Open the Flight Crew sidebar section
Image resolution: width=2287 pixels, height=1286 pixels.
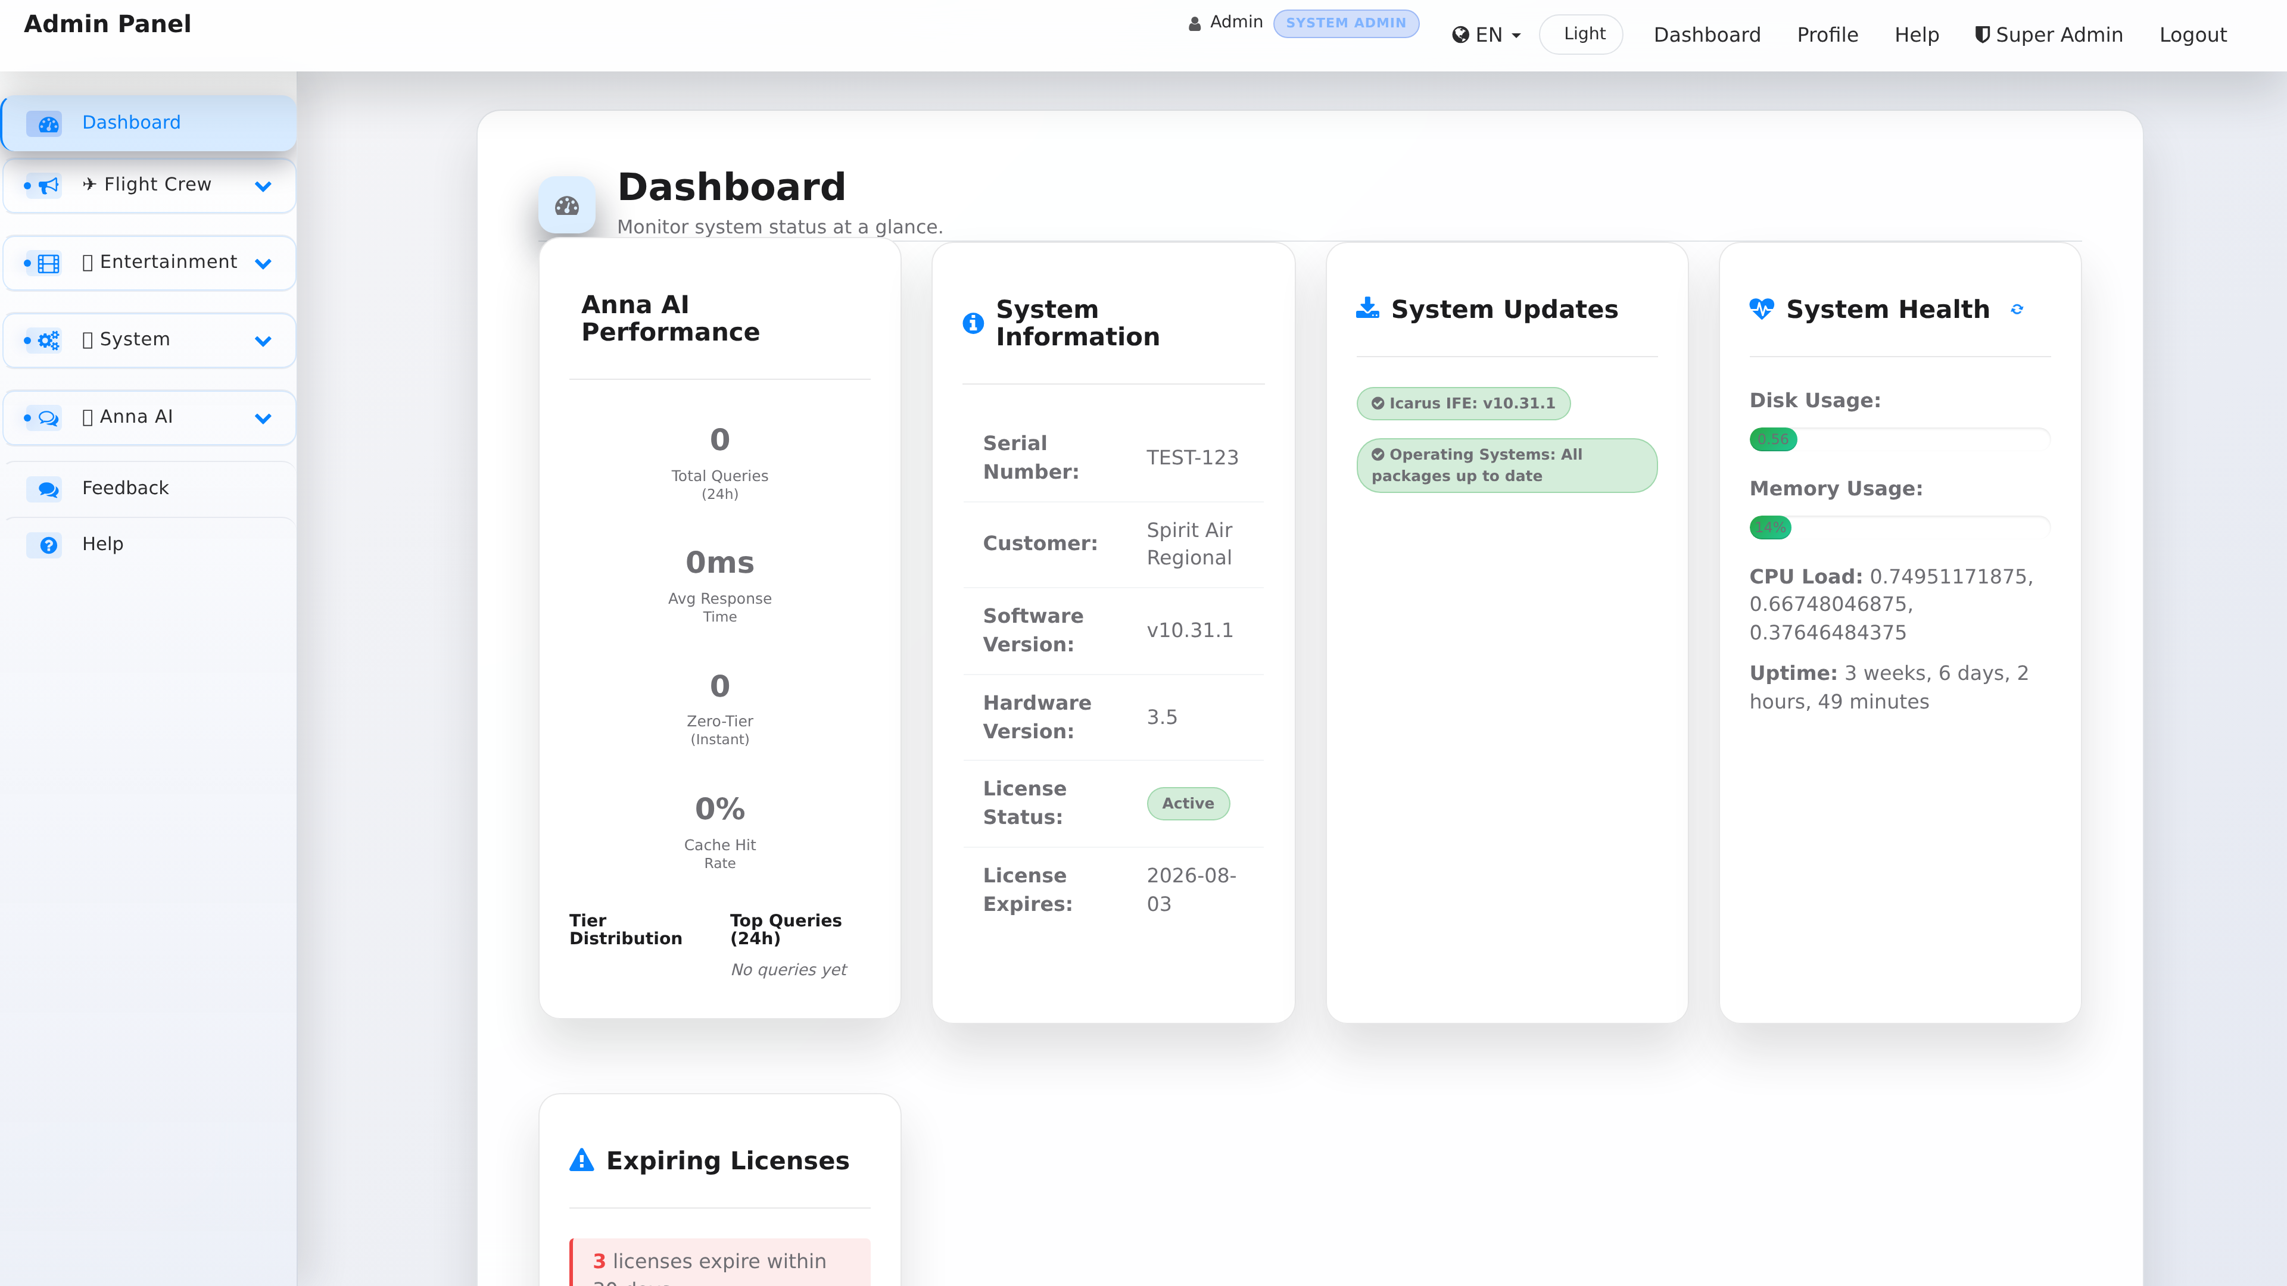pos(149,186)
